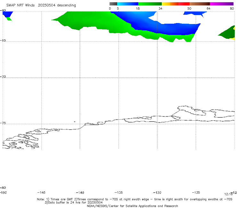Click the brown segment of the colorbar
This screenshot has width=237, height=208.
200,4
